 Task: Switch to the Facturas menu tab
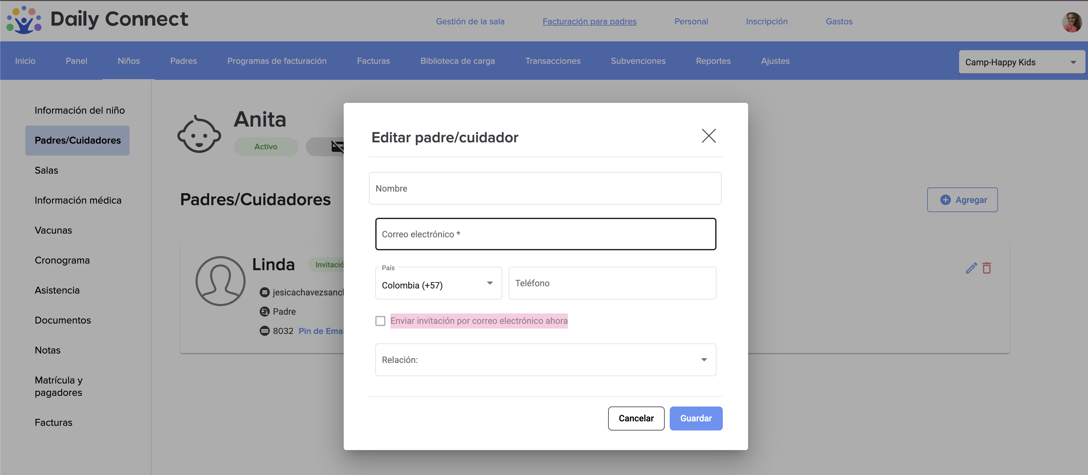tap(373, 61)
